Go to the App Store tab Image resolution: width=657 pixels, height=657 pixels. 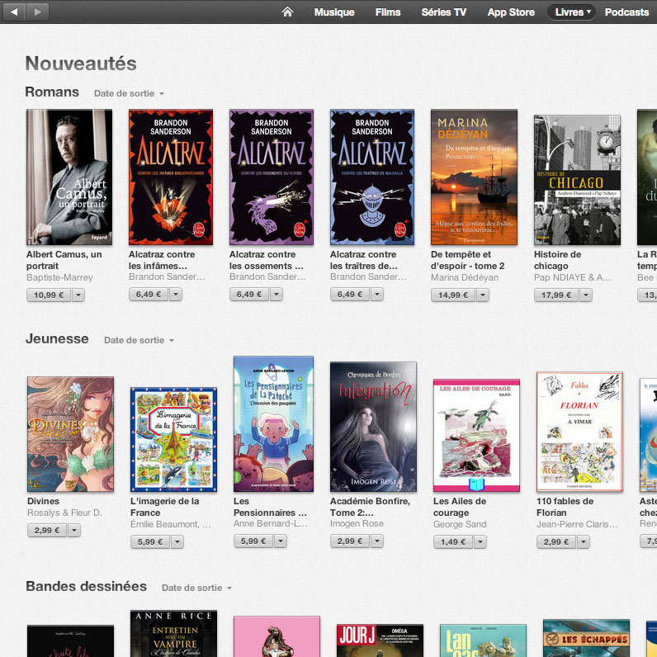(511, 12)
